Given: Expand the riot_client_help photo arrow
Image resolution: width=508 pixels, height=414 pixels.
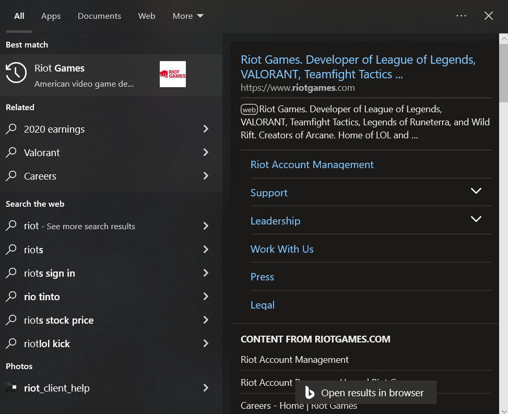Looking at the screenshot, I should [x=206, y=387].
